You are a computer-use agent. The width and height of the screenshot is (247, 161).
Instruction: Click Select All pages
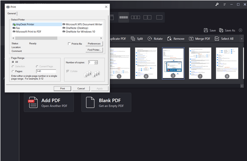click(224, 39)
